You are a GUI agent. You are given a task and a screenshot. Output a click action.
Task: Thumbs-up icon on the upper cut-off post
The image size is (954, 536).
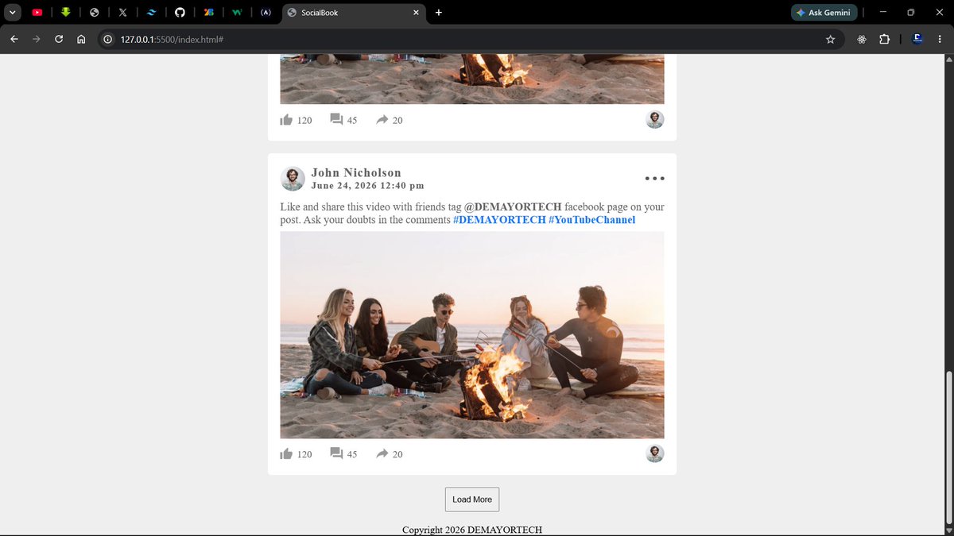[x=286, y=120]
